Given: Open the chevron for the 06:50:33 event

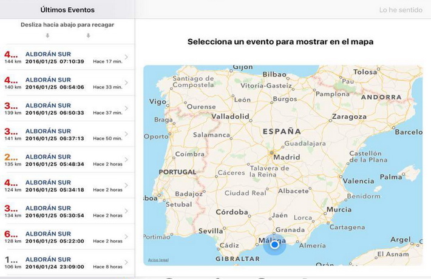Looking at the screenshot, I should pos(126,109).
